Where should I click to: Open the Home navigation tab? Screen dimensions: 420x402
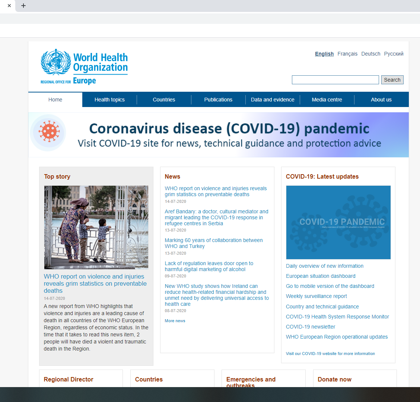point(55,100)
